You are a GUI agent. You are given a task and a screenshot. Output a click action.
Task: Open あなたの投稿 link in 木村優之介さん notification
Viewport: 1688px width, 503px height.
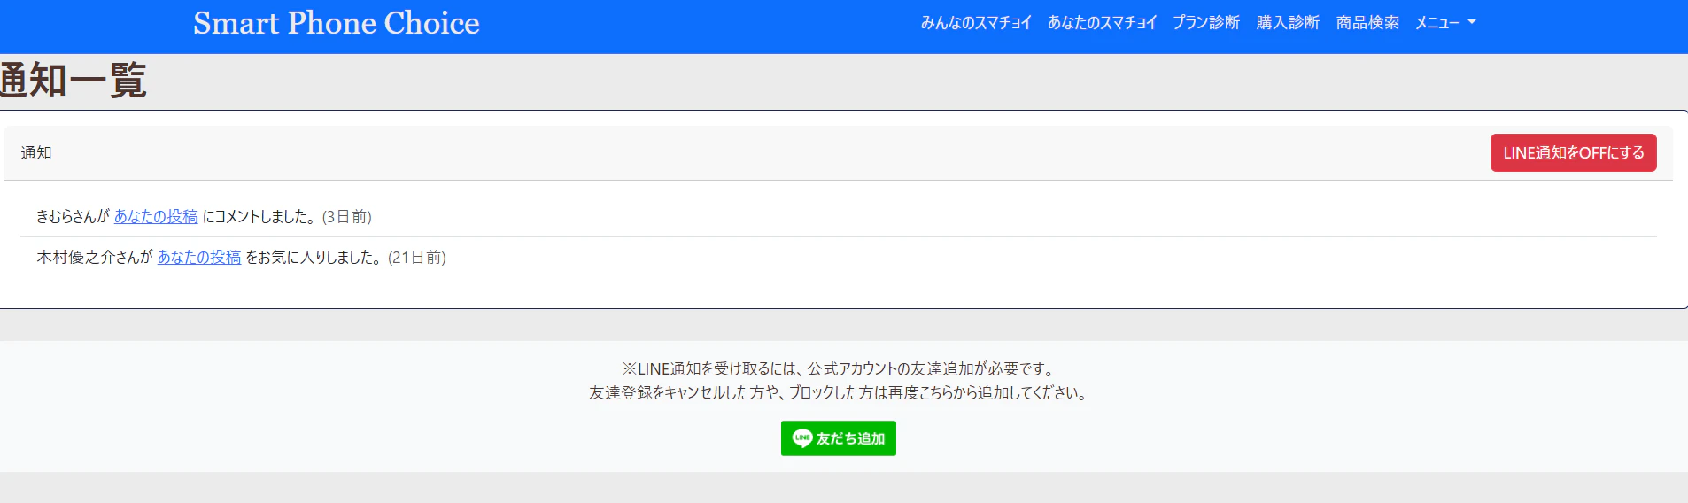point(199,257)
